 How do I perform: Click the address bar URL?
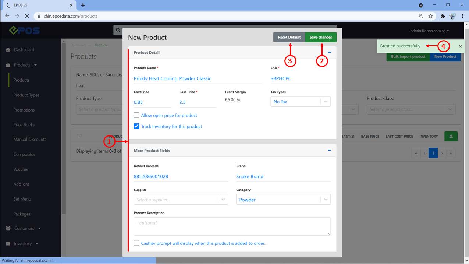point(71,16)
